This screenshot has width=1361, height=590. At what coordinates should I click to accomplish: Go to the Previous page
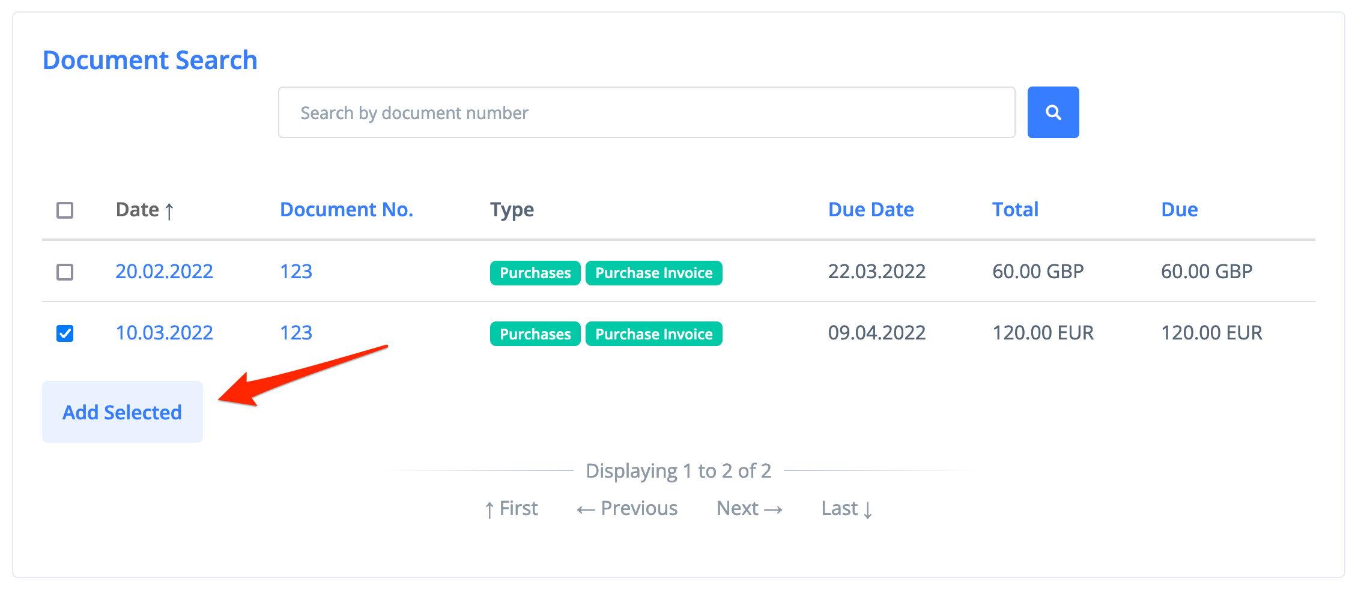pos(627,508)
